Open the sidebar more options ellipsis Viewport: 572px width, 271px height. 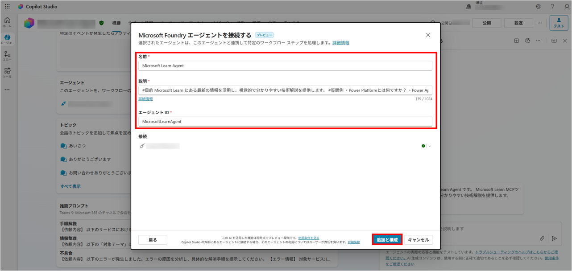click(x=7, y=90)
